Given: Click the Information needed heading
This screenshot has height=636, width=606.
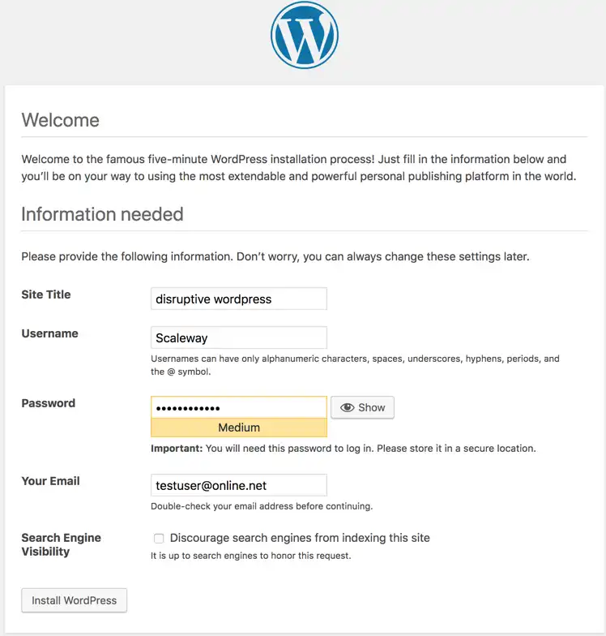Looking at the screenshot, I should [102, 214].
